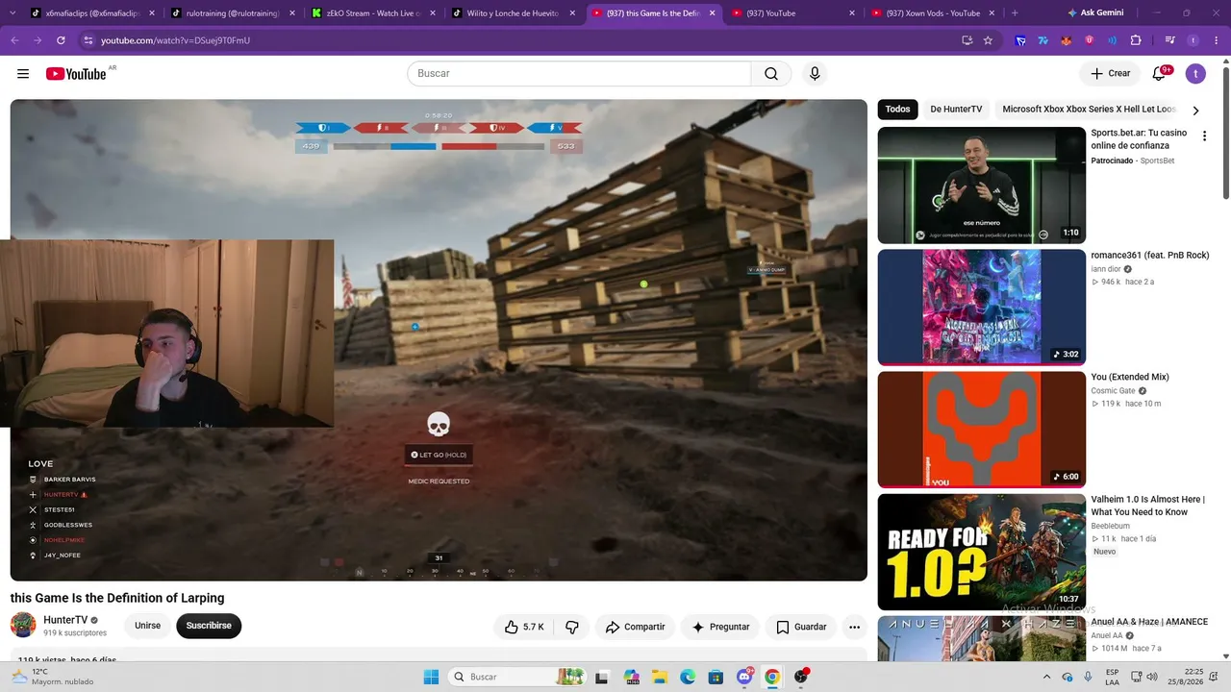Open Microsoft Edge from taskbar
This screenshot has height=692, width=1231.
tap(688, 677)
